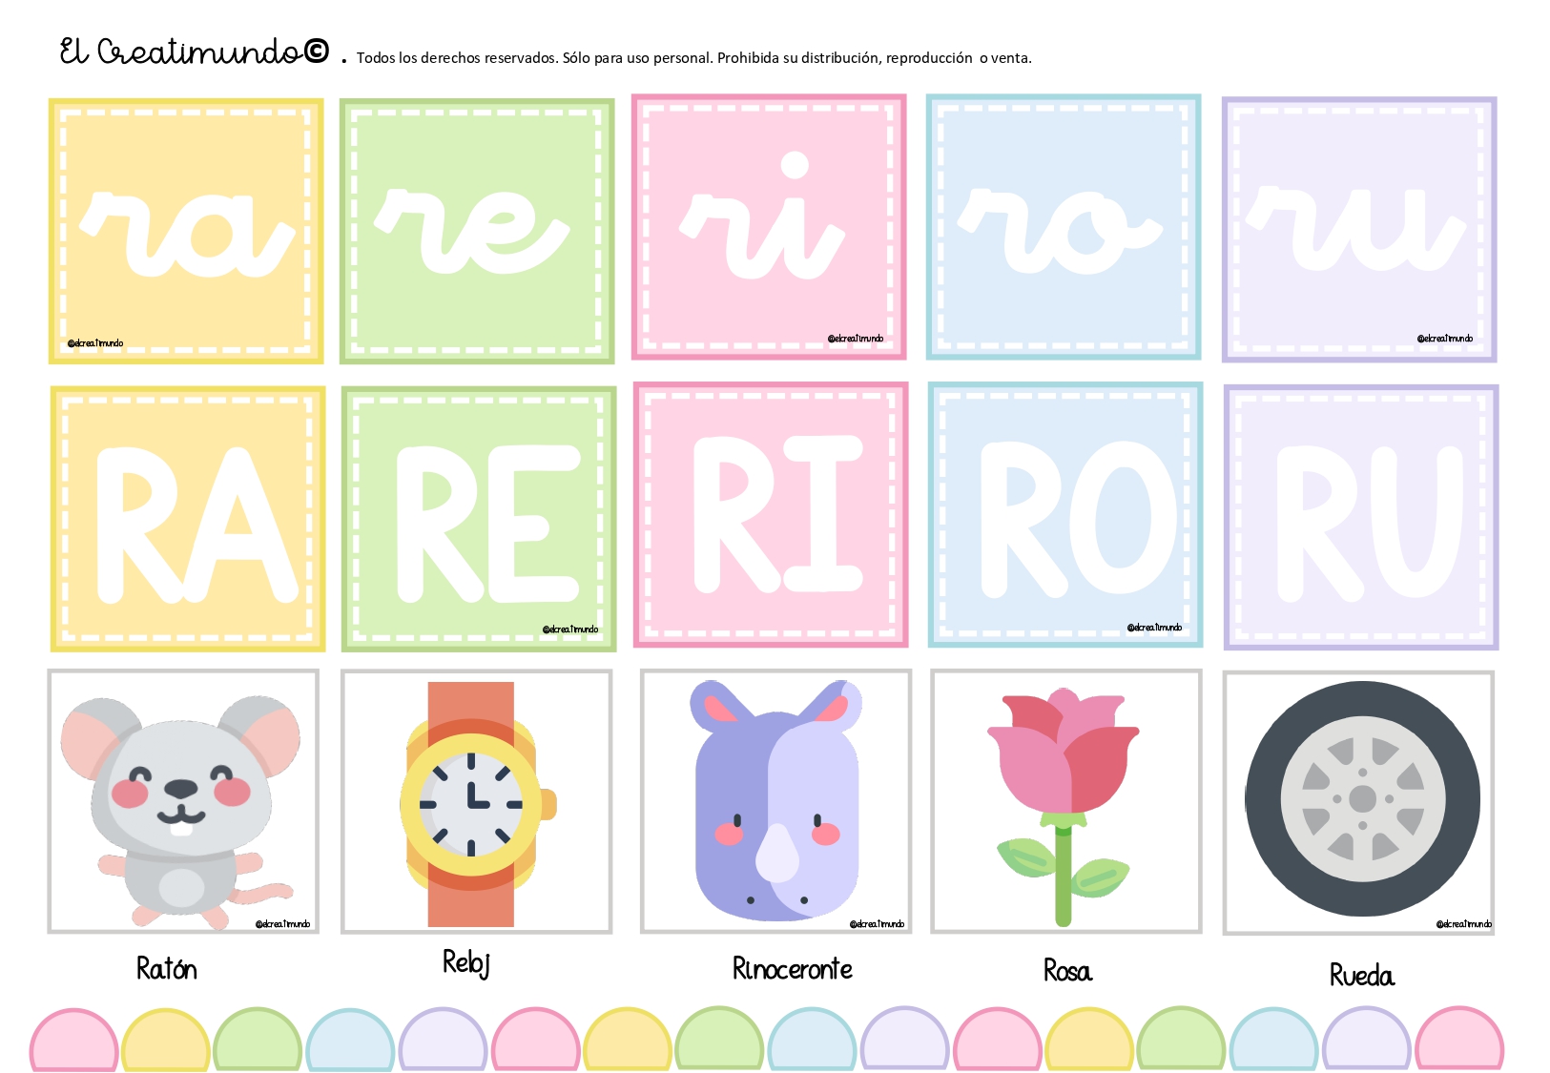Select the blue uppercase "RO" card

click(x=1065, y=515)
